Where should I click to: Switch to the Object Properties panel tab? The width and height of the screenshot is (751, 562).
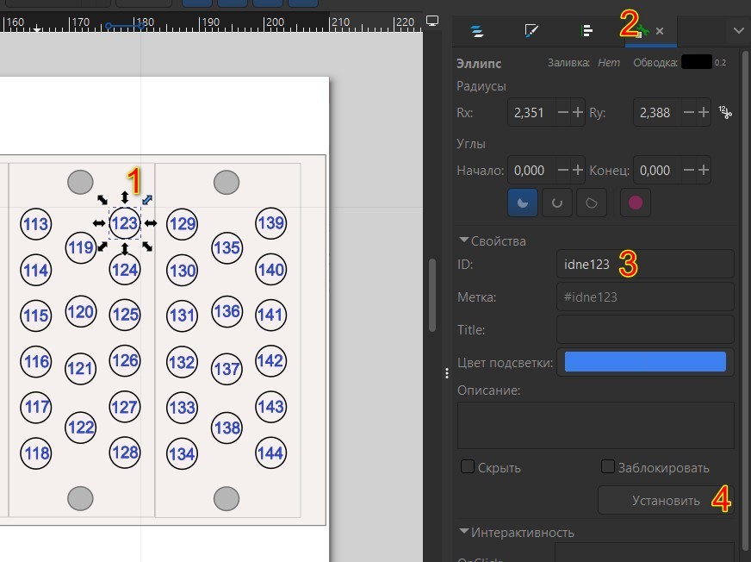641,31
